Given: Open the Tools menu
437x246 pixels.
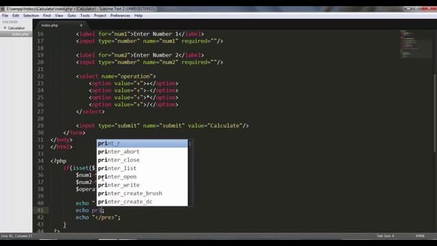Looking at the screenshot, I should [x=85, y=16].
